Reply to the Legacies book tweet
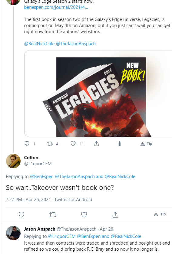This screenshot has height=254, width=172. (x=27, y=144)
